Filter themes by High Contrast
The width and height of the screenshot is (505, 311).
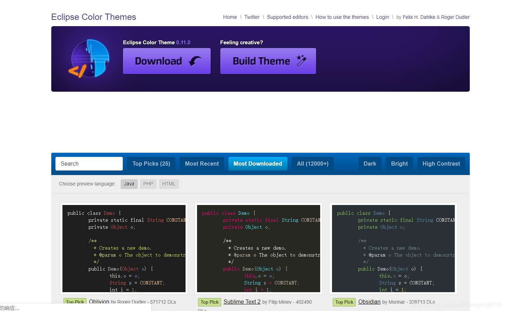(x=441, y=164)
